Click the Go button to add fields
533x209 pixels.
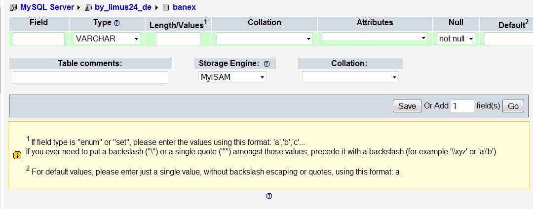point(513,106)
